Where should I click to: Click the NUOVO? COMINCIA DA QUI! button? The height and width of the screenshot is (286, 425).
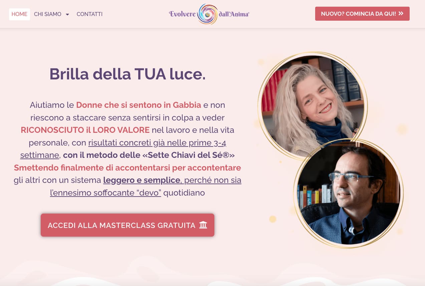(362, 14)
